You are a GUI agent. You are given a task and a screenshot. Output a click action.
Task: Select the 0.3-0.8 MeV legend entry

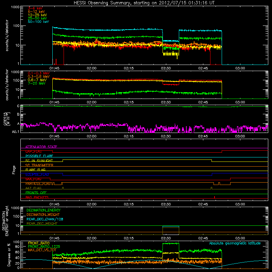tap(39, 76)
